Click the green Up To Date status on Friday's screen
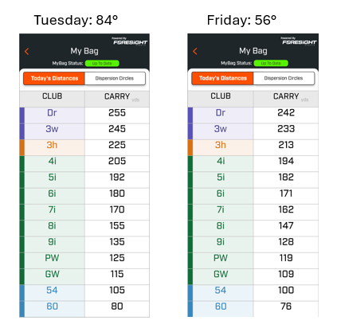 click(x=271, y=63)
